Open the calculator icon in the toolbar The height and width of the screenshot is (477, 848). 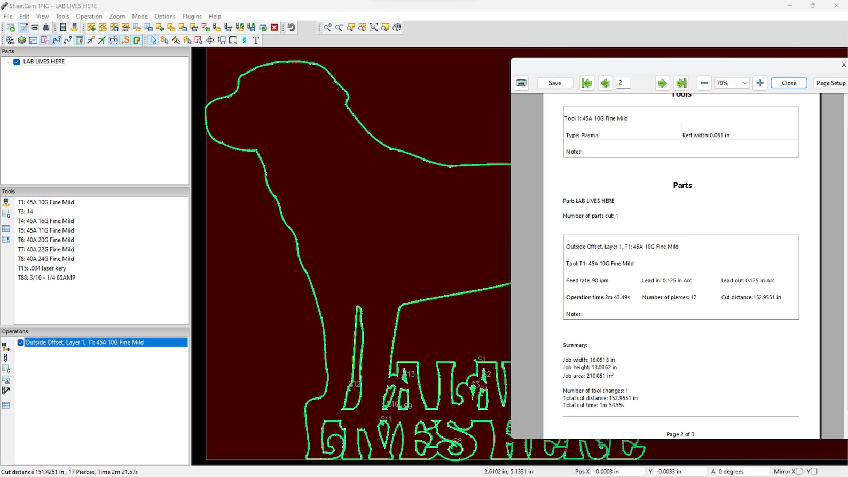click(x=63, y=28)
